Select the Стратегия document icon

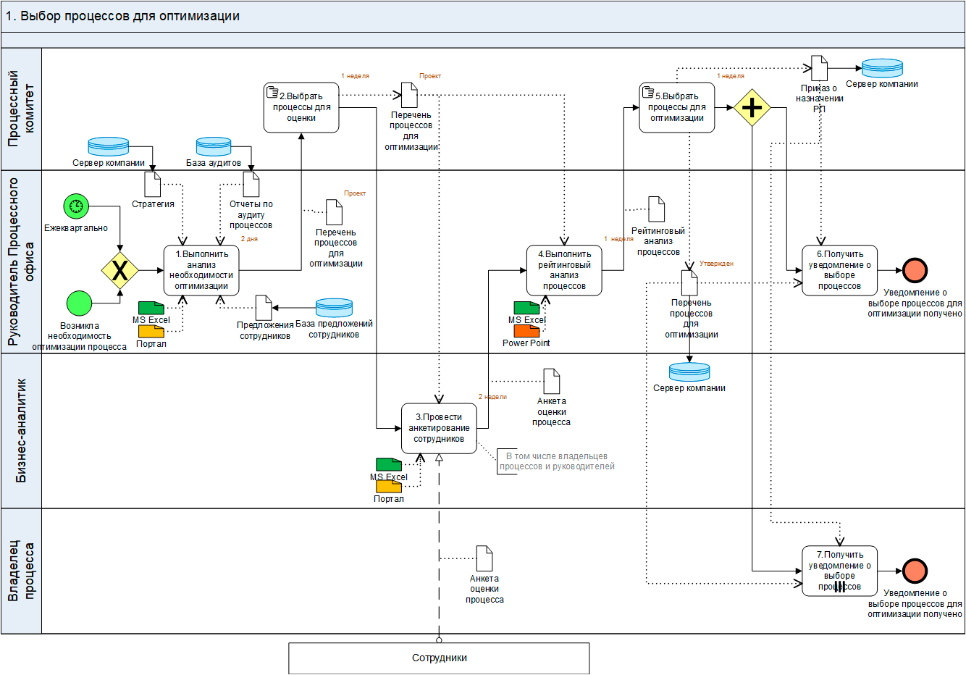(x=153, y=185)
